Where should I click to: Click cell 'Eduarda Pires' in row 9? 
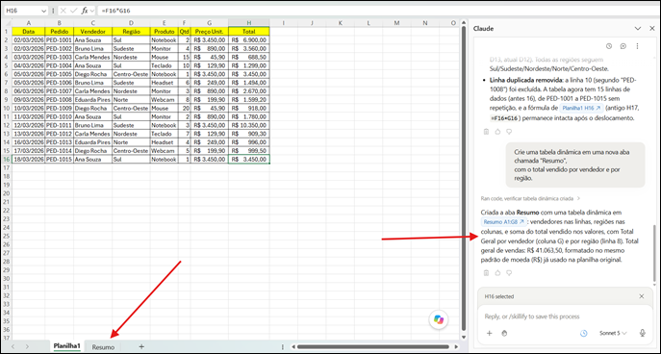tap(92, 99)
